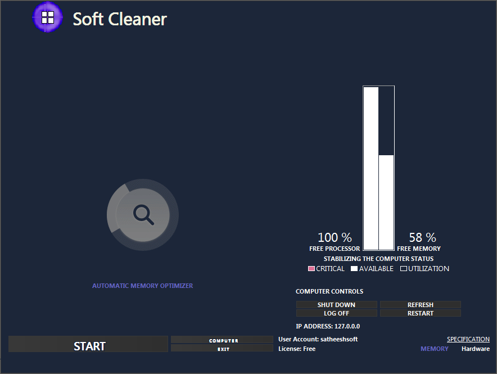
Task: Open the SPECIFICATION link
Action: pyautogui.click(x=468, y=339)
